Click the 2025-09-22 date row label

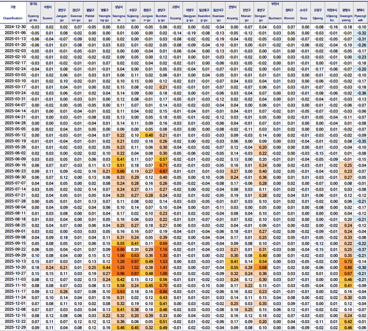click(15, 249)
